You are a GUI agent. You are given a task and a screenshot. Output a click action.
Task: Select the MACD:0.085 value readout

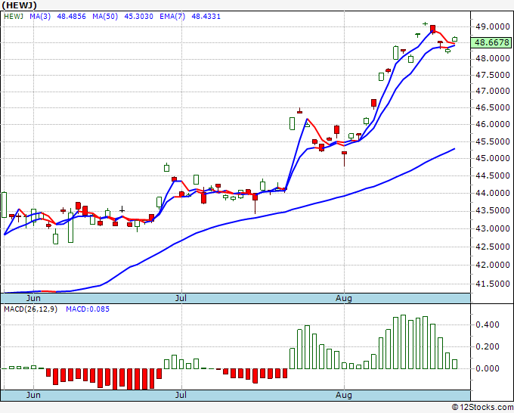point(88,309)
